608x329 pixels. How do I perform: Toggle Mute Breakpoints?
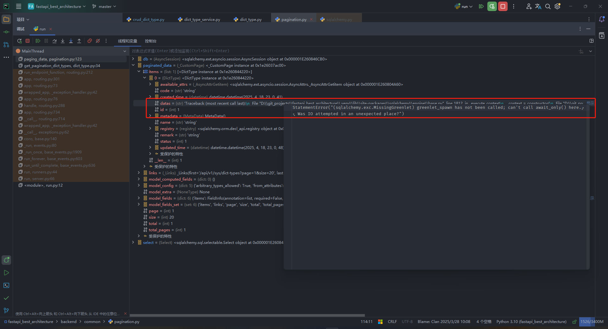point(98,41)
